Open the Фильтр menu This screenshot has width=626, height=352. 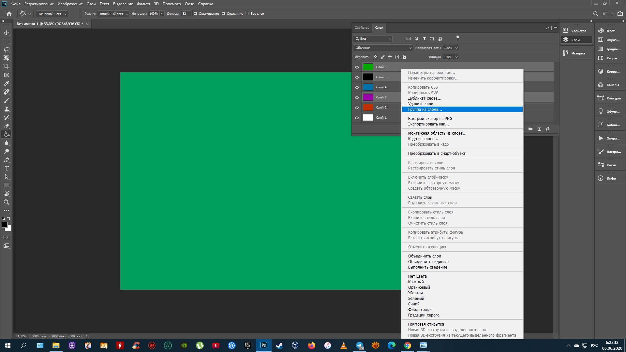143,4
